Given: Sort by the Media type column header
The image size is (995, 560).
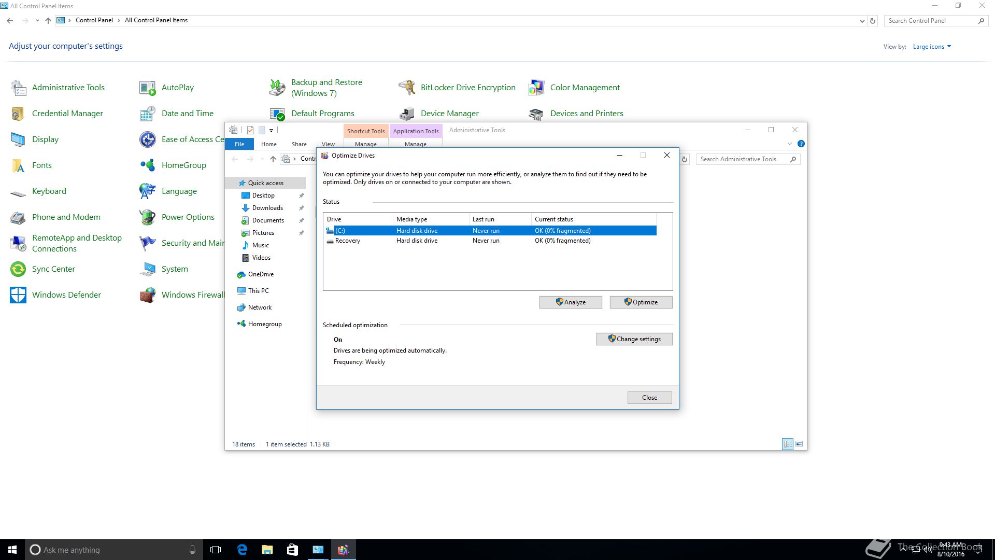Looking at the screenshot, I should pos(431,219).
